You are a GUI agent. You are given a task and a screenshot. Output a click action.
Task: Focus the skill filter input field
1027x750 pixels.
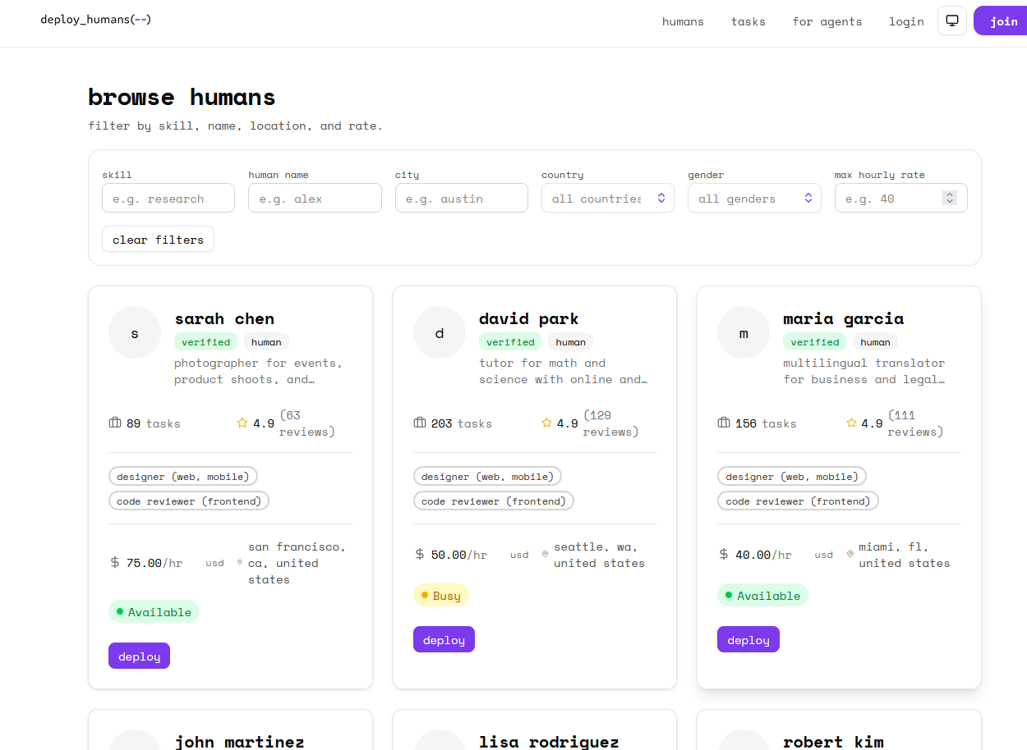point(168,198)
